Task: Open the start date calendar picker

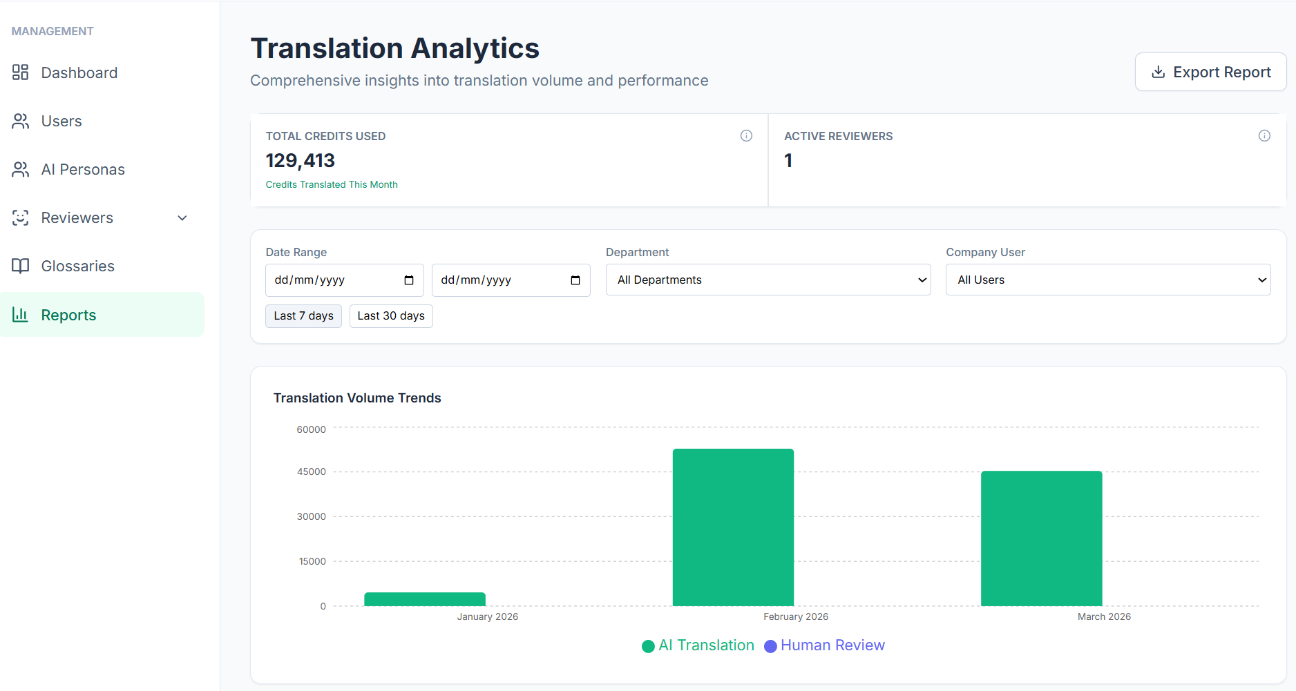Action: point(409,280)
